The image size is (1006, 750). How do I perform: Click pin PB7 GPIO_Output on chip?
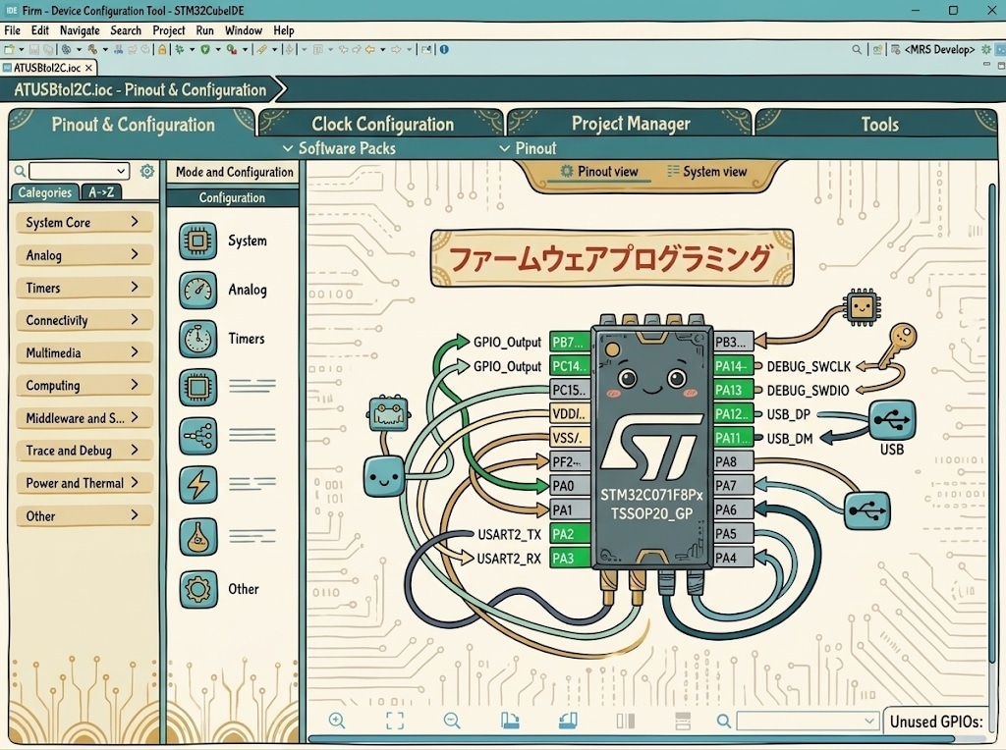point(570,342)
